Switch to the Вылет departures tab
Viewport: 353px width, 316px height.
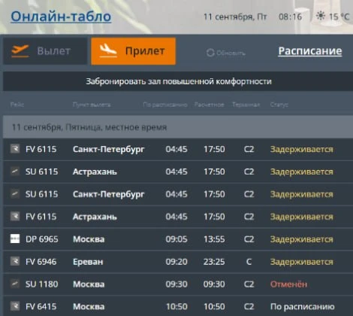coord(45,51)
